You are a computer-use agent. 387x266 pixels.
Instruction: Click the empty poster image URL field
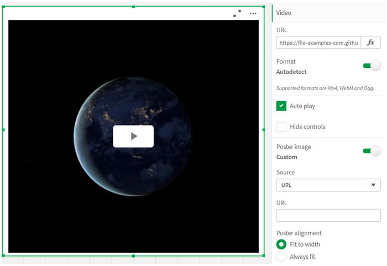[328, 216]
